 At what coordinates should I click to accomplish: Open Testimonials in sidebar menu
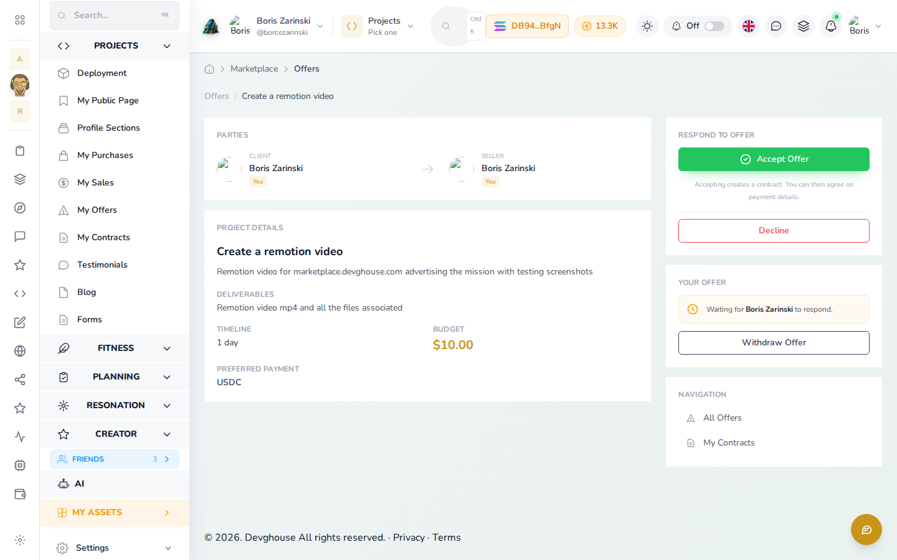click(102, 265)
